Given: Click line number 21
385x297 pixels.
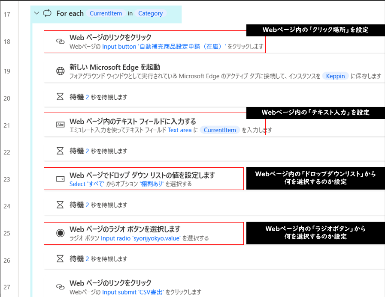Looking at the screenshot, I should (x=7, y=125).
